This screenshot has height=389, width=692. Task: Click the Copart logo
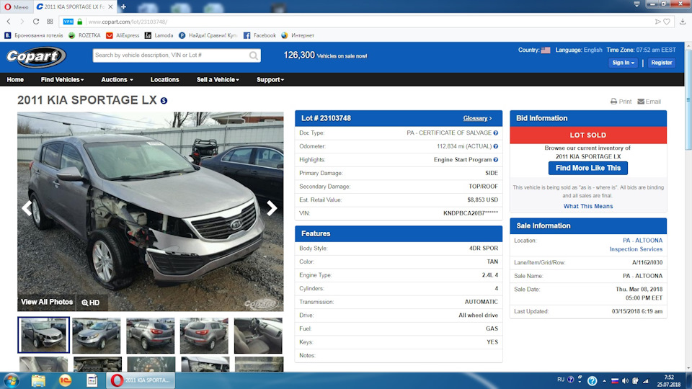point(36,56)
